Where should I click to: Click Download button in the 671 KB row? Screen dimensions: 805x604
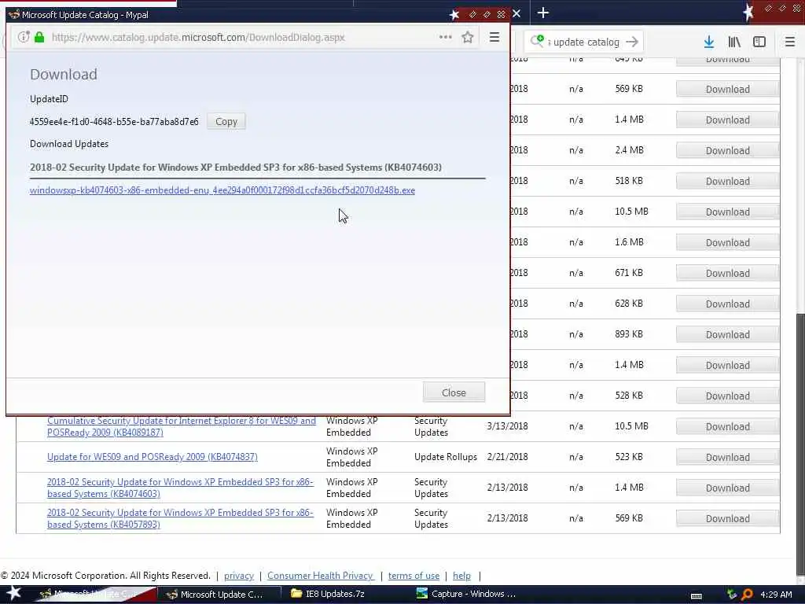click(727, 273)
